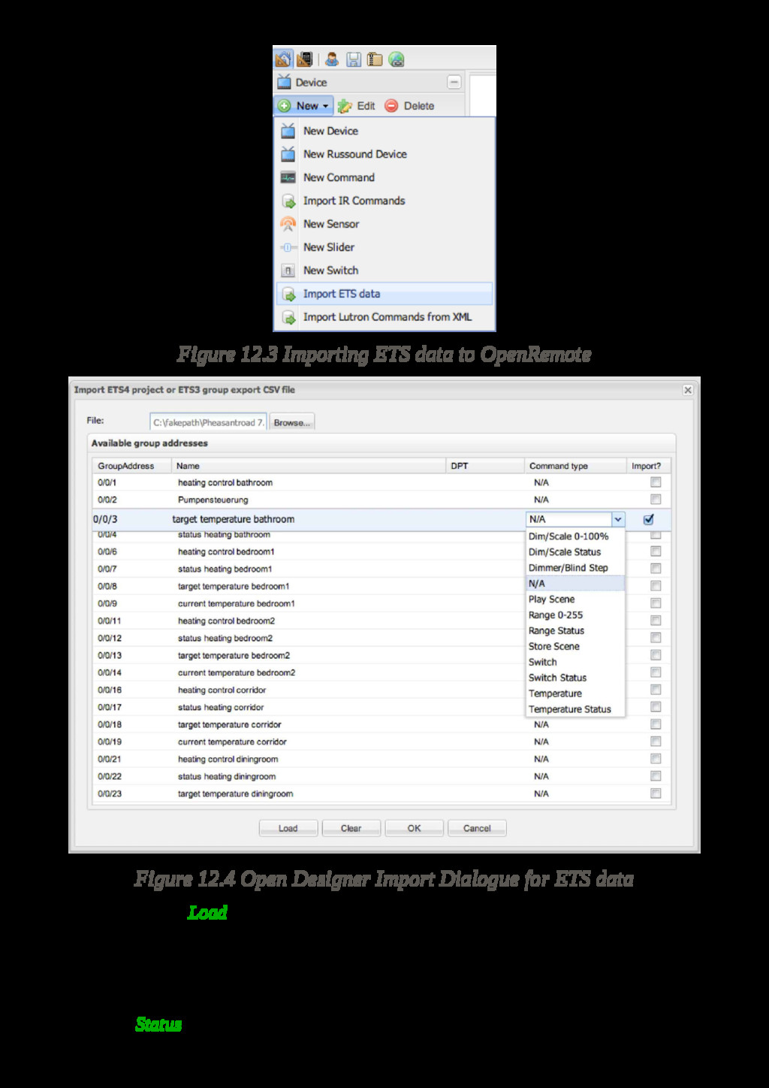This screenshot has width=769, height=1088.
Task: Click the New Switch icon
Action: 288,270
